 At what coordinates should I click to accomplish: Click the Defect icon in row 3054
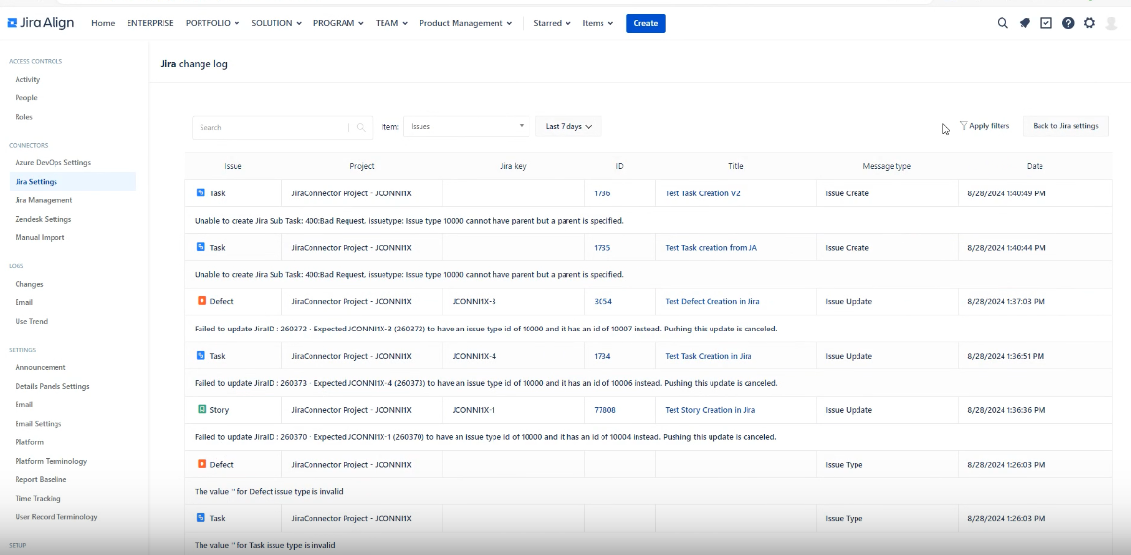(x=202, y=301)
